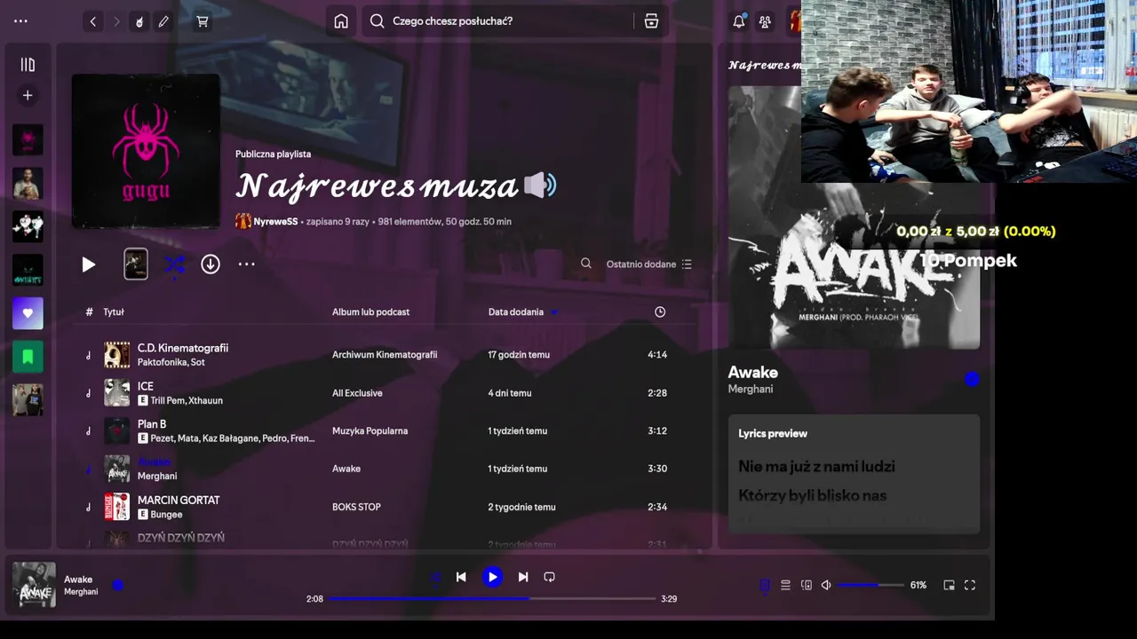Click the now-playing Awake cover in bottom bar
The height and width of the screenshot is (639, 1137).
tap(34, 585)
